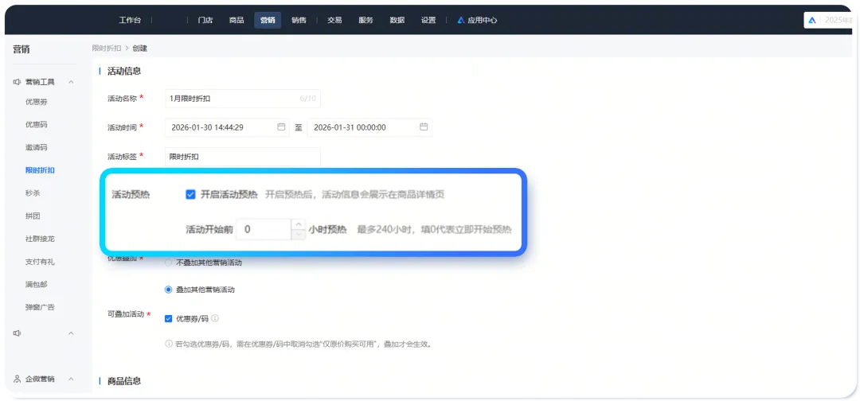
Task: Uncheck the 开启活动预热 checkbox
Action: 190,194
